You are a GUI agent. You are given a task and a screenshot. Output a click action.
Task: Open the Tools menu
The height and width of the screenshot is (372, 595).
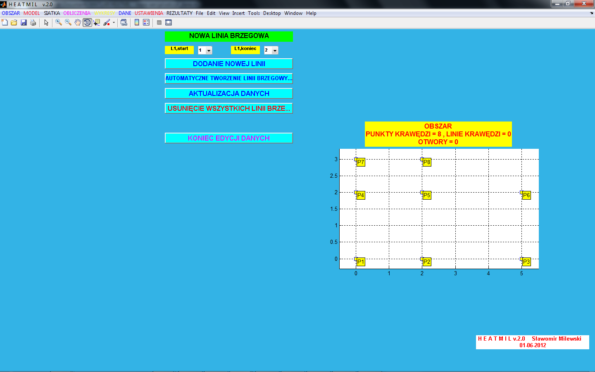pyautogui.click(x=254, y=13)
